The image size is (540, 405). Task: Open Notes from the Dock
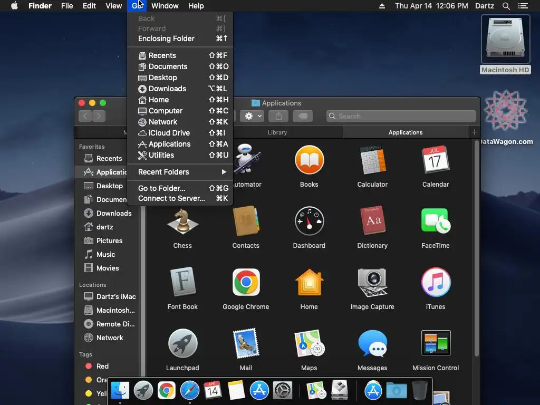click(x=236, y=391)
